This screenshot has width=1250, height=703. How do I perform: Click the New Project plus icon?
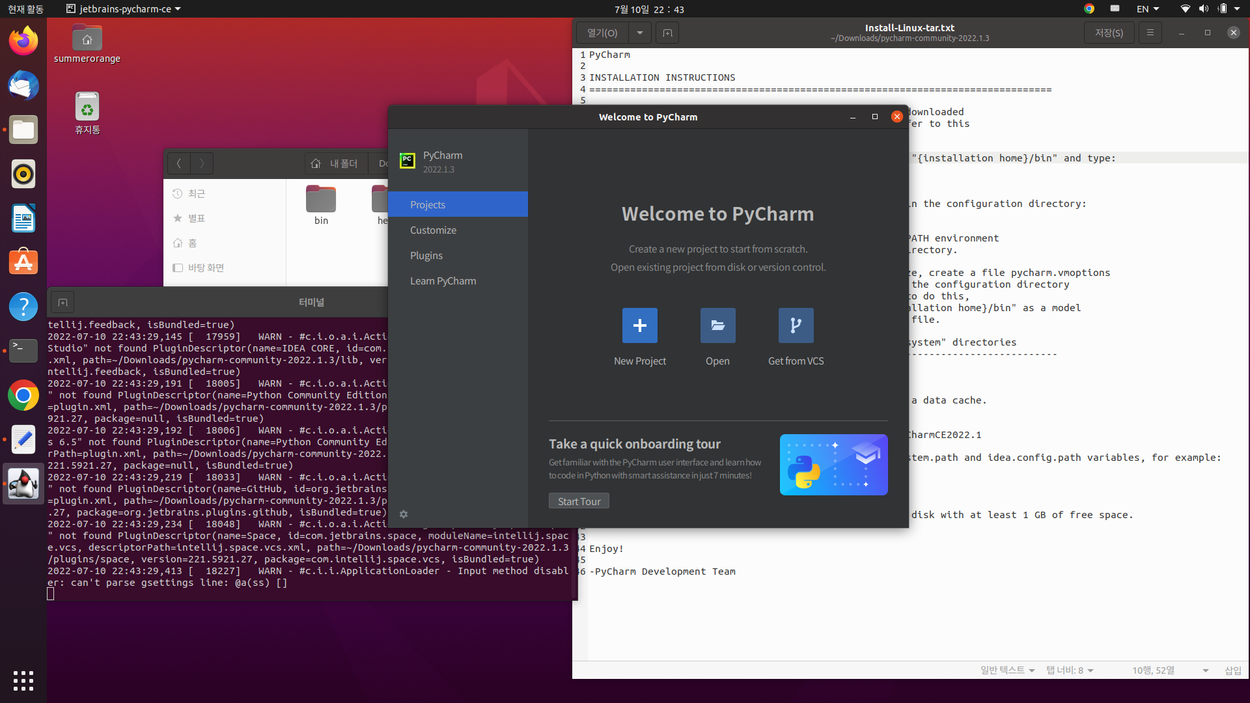click(x=639, y=325)
